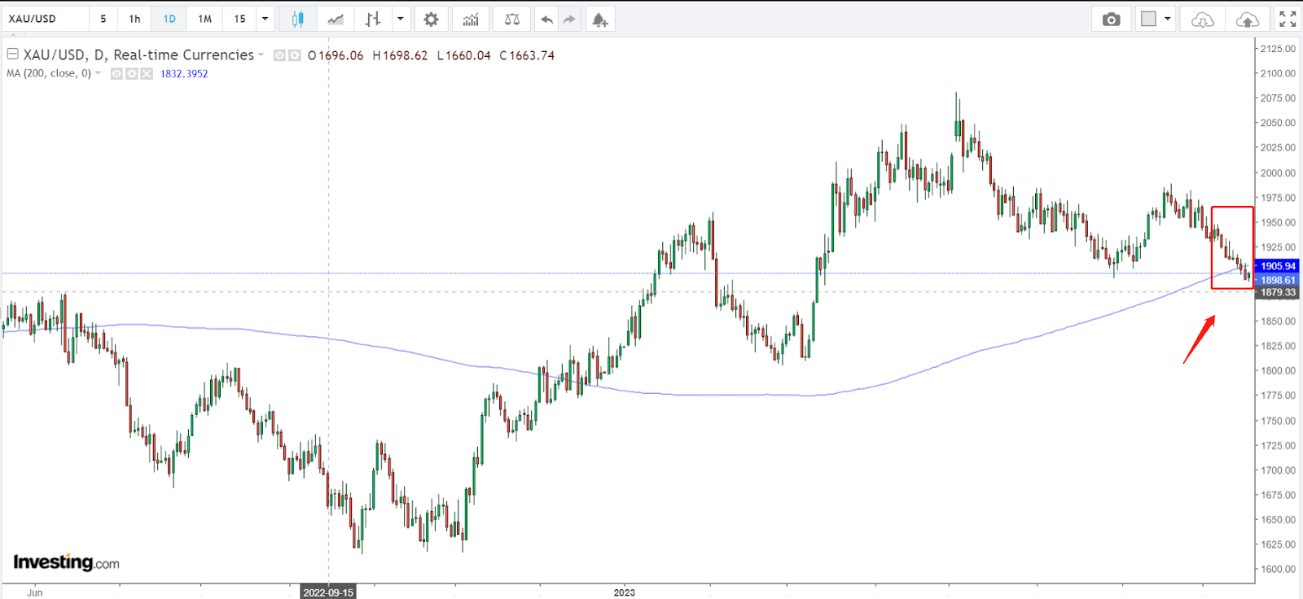Select the 1h interval
The image size is (1303, 599).
pyautogui.click(x=134, y=19)
